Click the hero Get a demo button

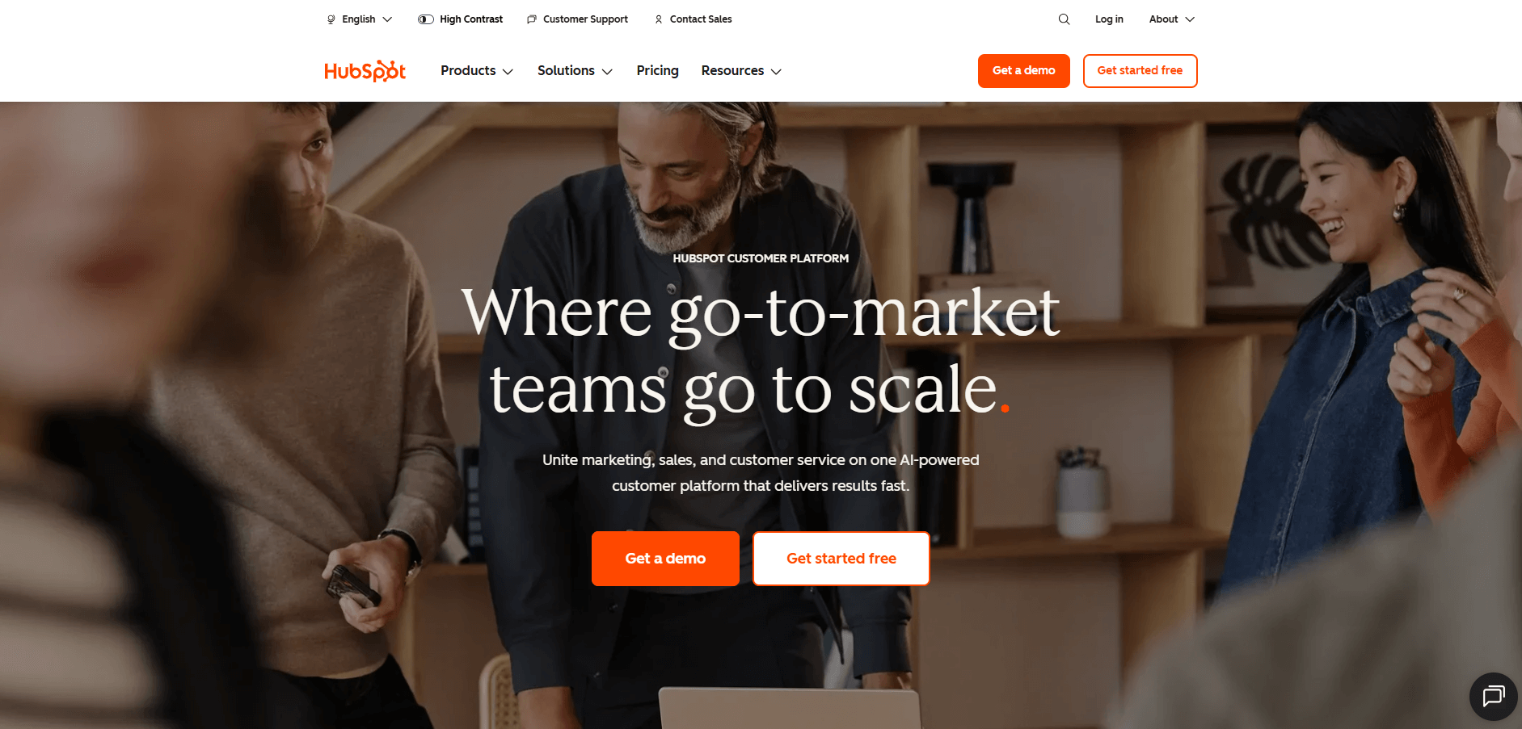tap(665, 559)
